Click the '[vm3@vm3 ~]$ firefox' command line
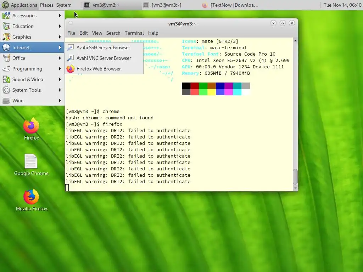 pyautogui.click(x=94, y=124)
